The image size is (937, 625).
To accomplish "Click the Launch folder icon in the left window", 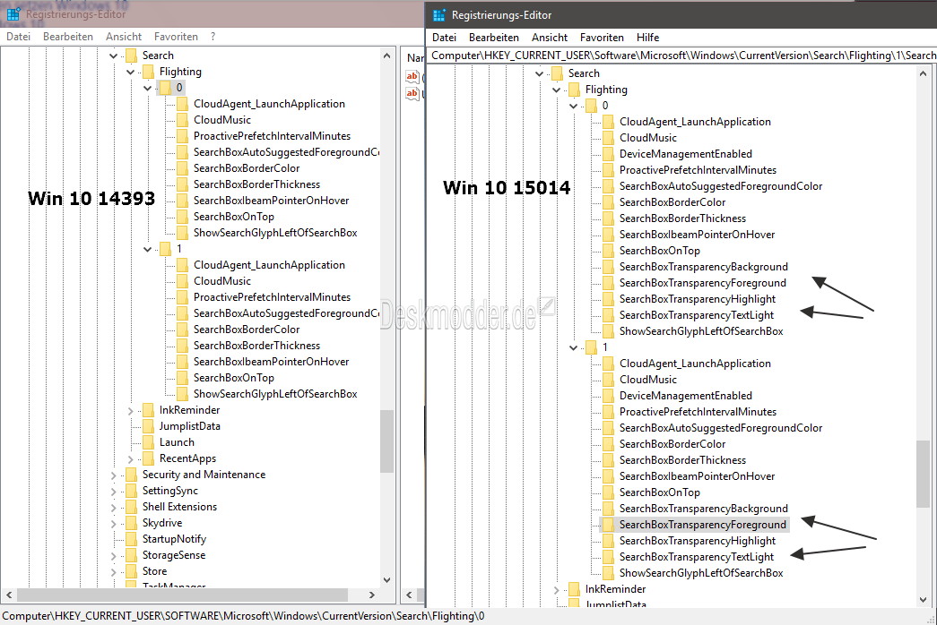I will pyautogui.click(x=148, y=442).
